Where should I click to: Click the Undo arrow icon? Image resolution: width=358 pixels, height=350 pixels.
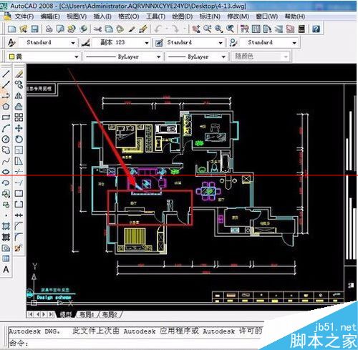[158, 29]
